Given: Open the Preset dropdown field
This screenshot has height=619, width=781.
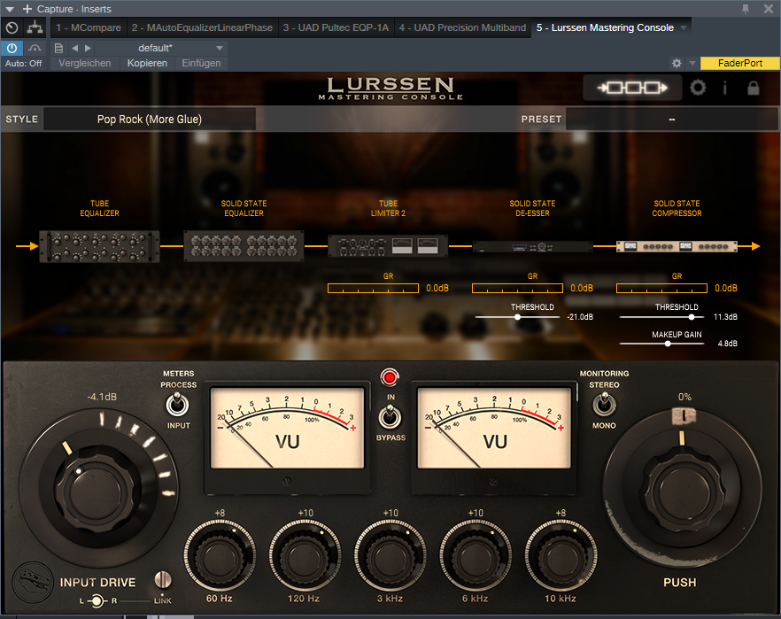Looking at the screenshot, I should pyautogui.click(x=671, y=119).
